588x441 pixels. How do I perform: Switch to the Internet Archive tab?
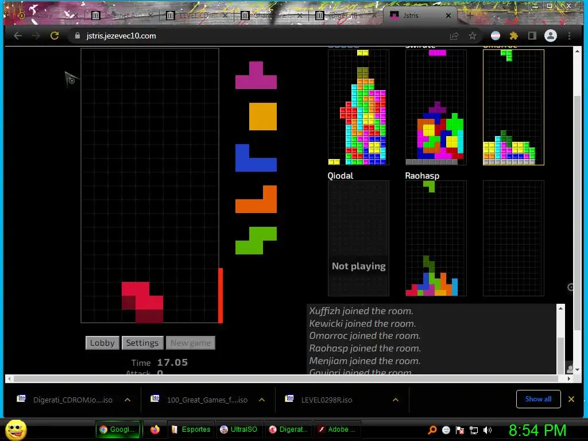[121, 16]
